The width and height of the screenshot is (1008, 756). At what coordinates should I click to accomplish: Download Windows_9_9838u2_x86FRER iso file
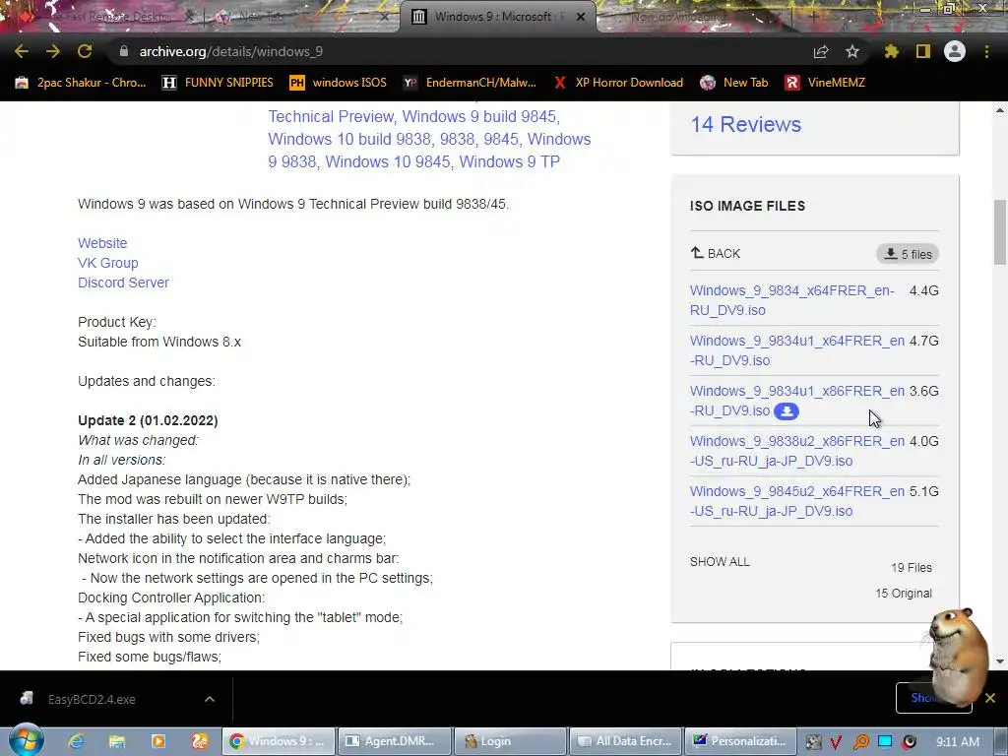(797, 451)
